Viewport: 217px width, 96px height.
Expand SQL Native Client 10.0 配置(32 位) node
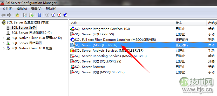(x=4, y=38)
